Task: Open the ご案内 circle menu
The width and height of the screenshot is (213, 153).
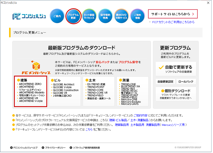Action: (57, 16)
